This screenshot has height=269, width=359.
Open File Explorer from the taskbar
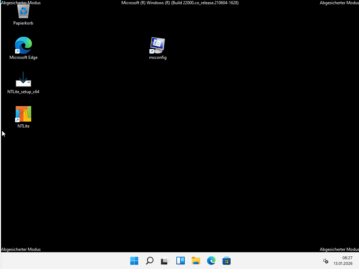[x=196, y=261]
